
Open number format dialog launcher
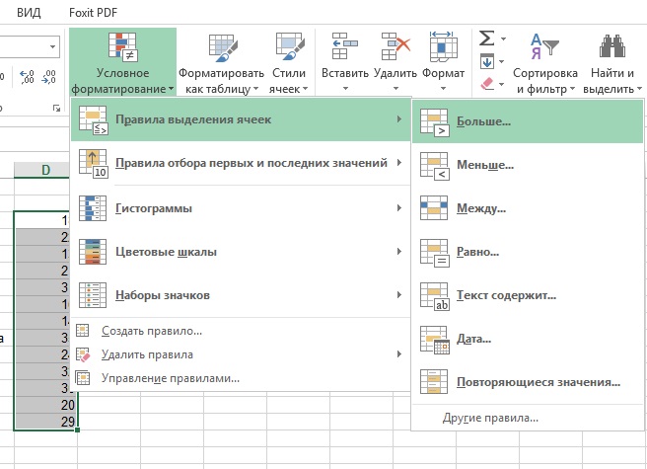[x=56, y=109]
